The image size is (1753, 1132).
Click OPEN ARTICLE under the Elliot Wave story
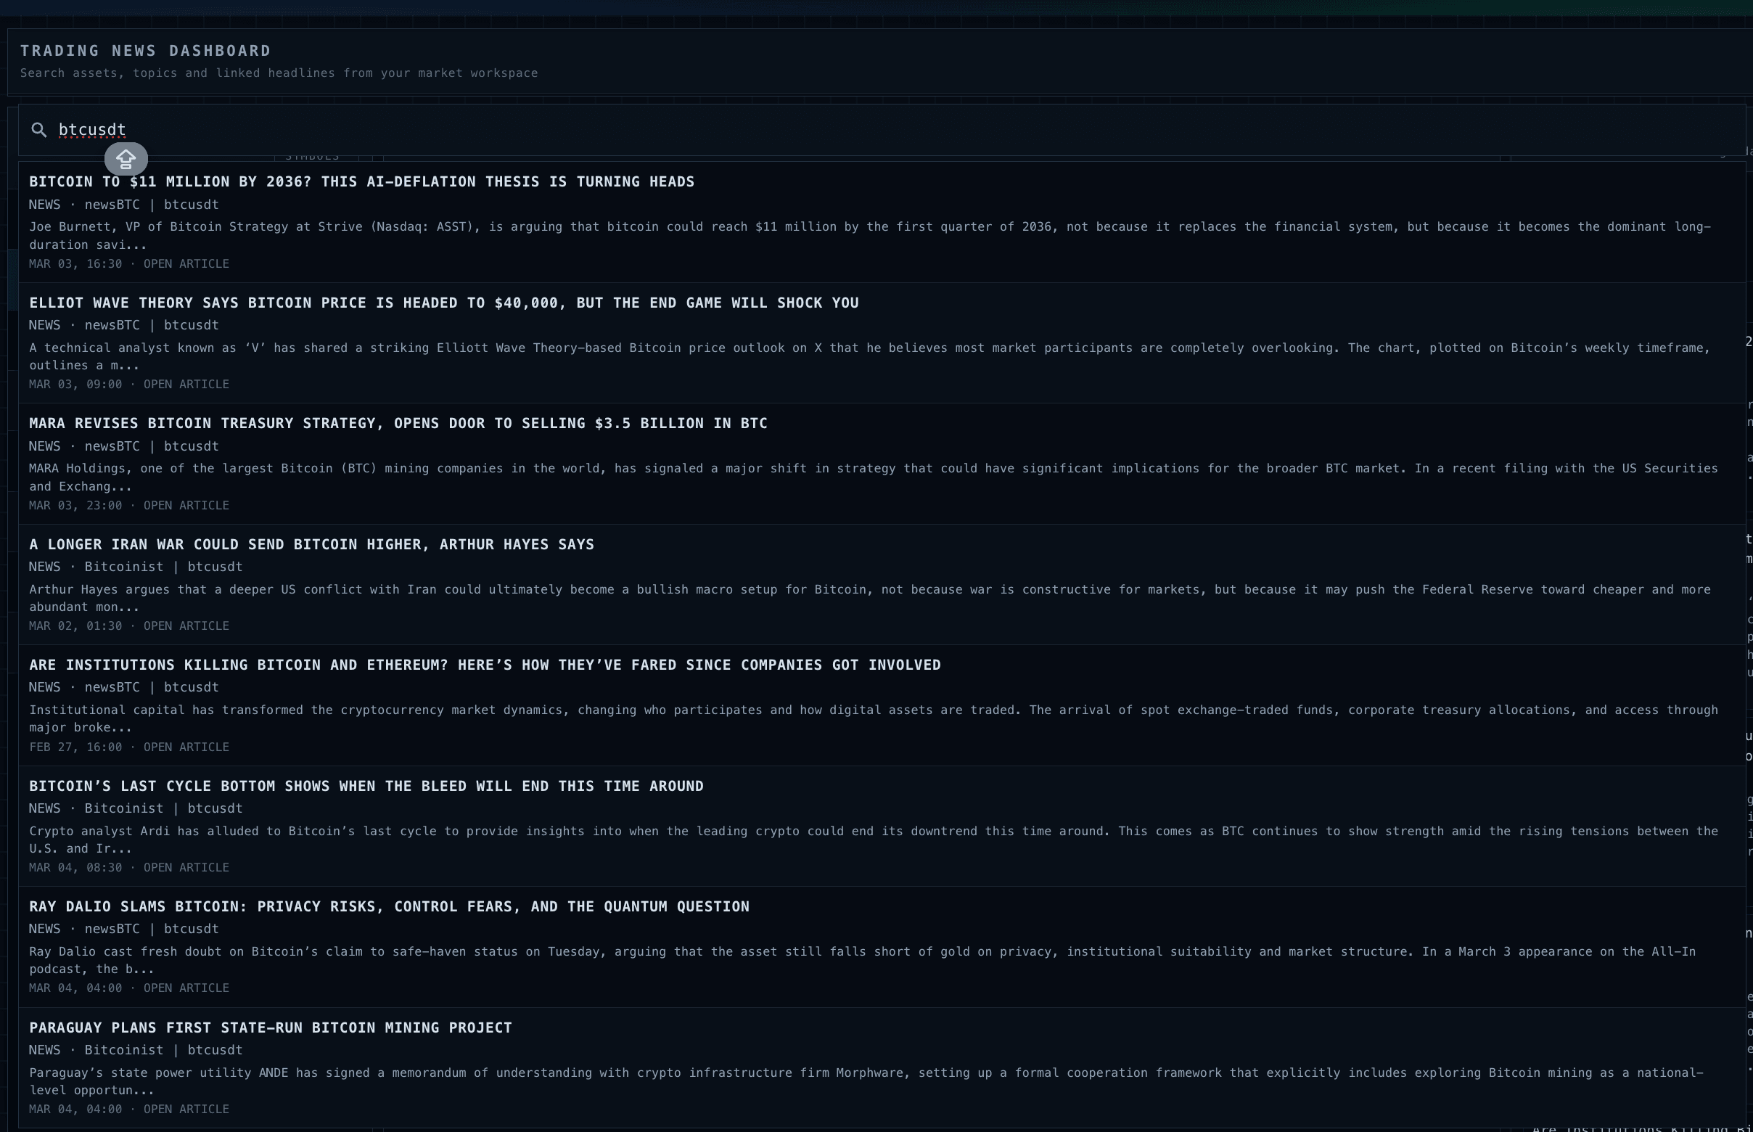coord(186,384)
